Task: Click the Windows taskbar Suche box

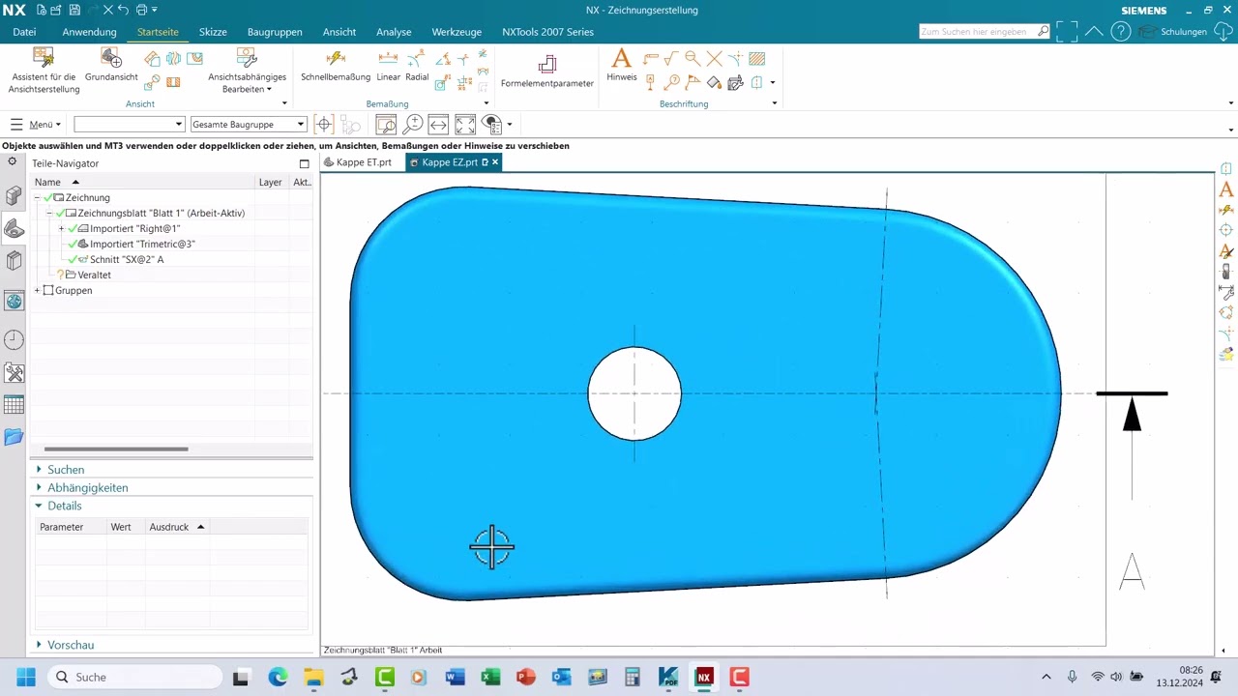Action: coord(134,677)
